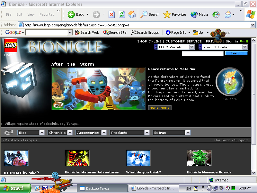Click the EN language indicator in the taskbar
The image size is (257, 193).
coord(189,188)
